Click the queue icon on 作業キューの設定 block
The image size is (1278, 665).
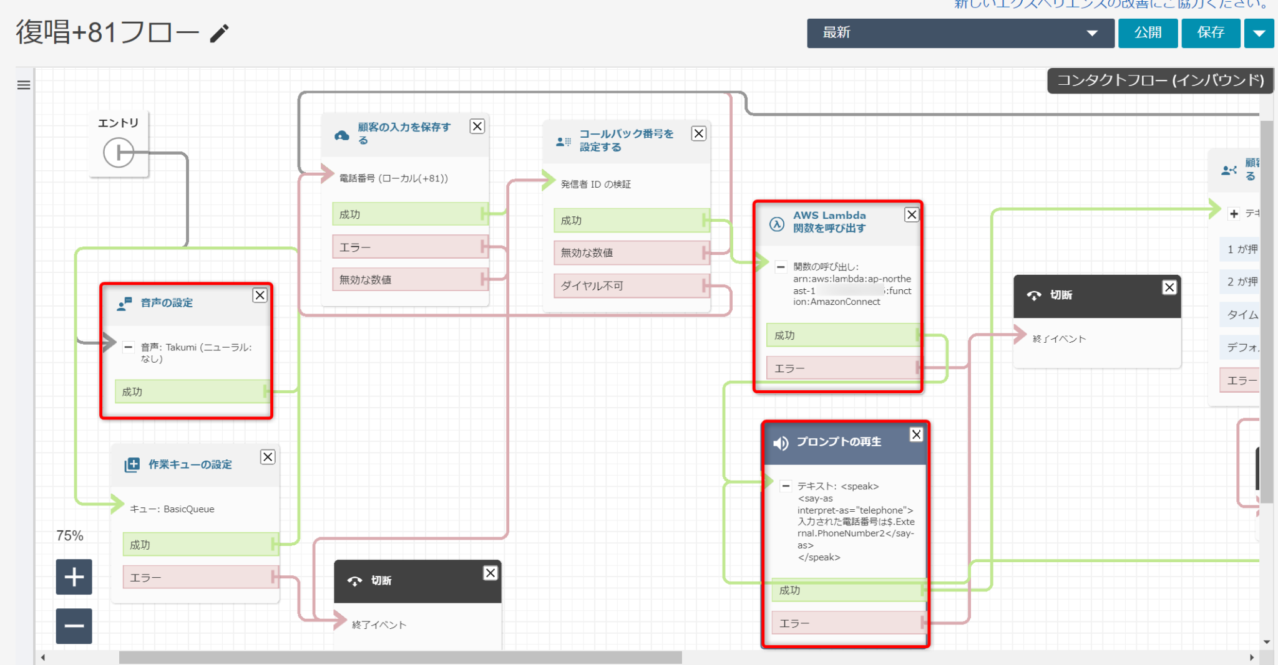point(133,464)
